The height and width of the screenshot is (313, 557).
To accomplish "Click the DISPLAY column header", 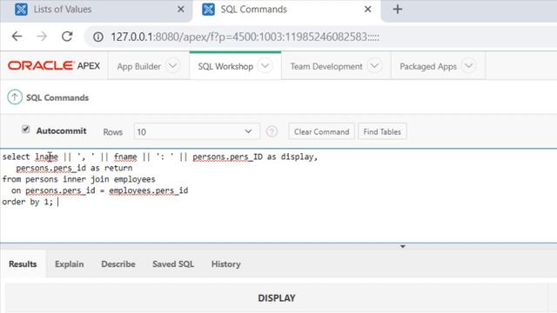I will [277, 298].
